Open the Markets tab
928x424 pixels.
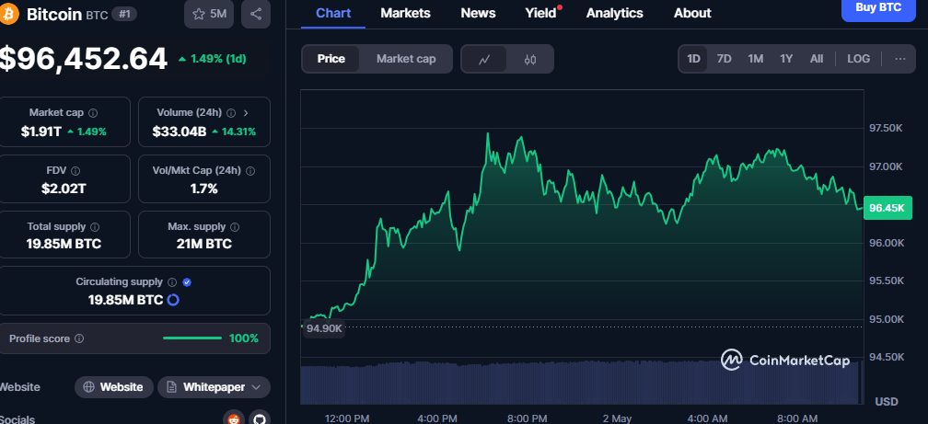[x=405, y=13]
